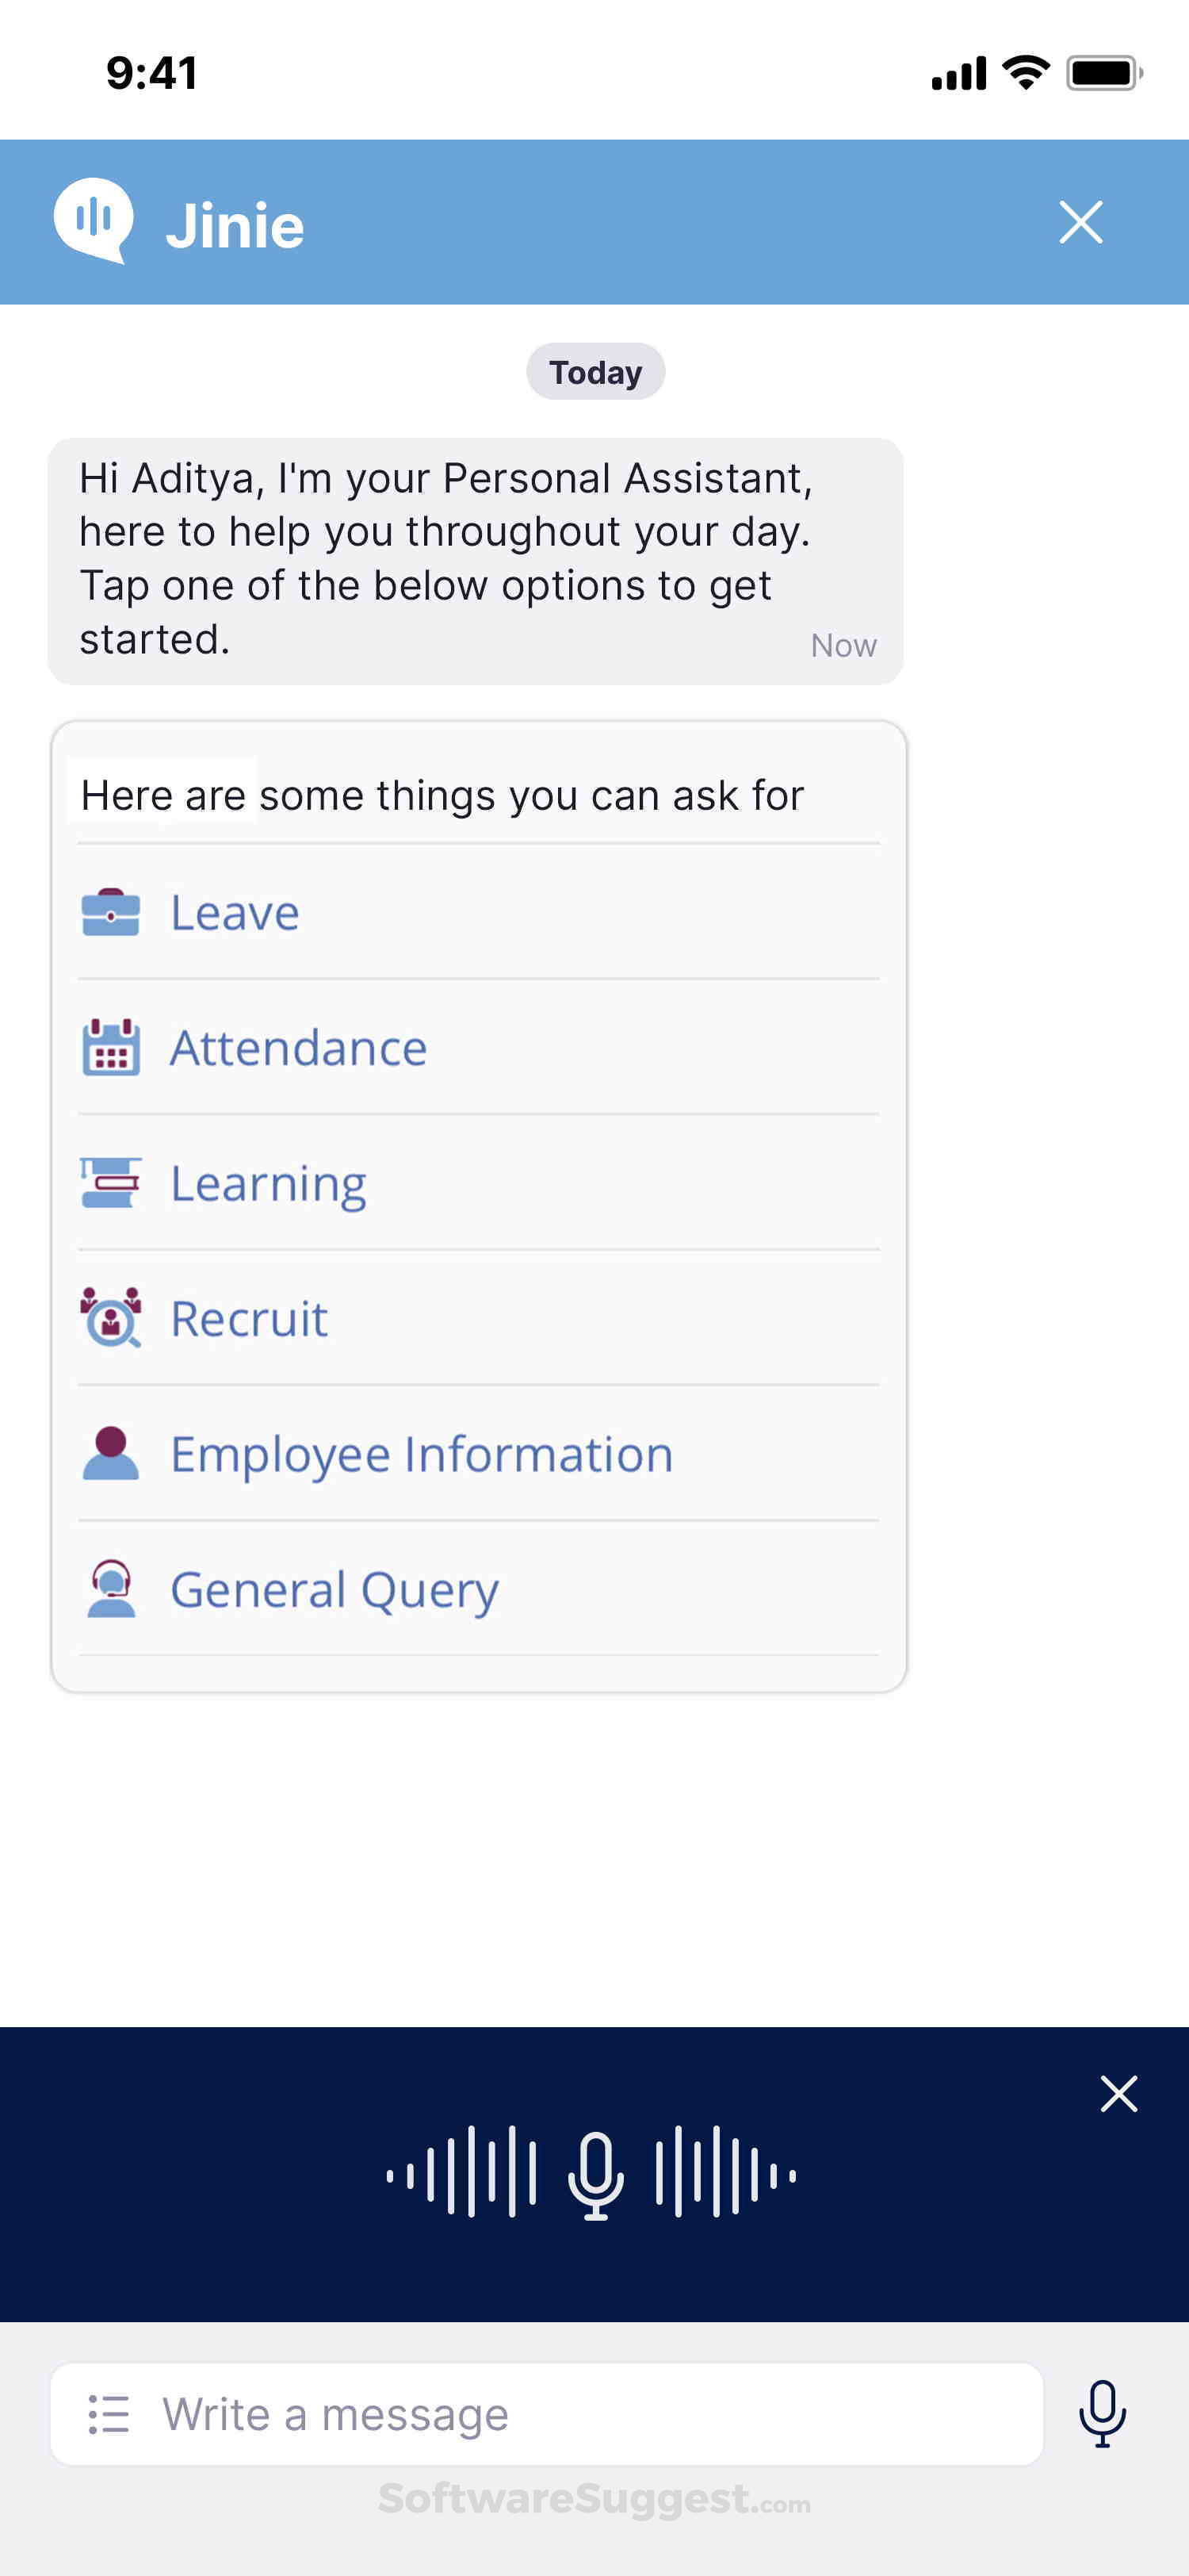Choose the Attendance option
Viewport: 1189px width, 2576px height.
pos(298,1047)
